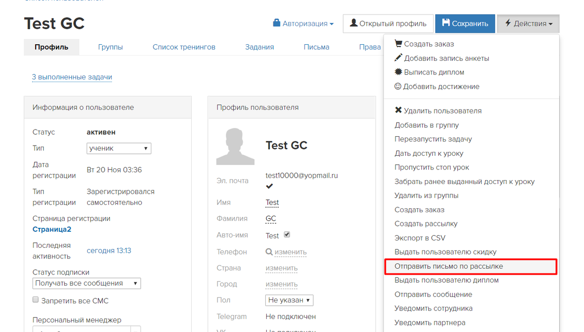Click the lightning bolt icon in Действия

(508, 23)
